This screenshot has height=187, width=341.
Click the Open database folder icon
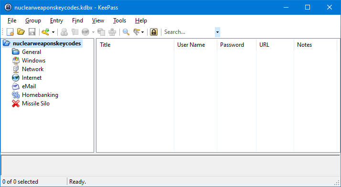click(x=21, y=32)
